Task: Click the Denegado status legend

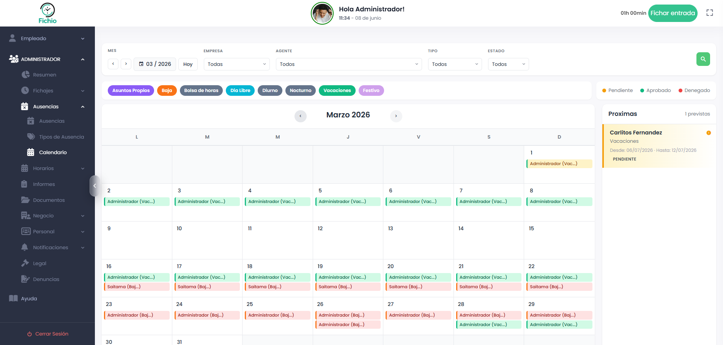Action: click(x=694, y=91)
